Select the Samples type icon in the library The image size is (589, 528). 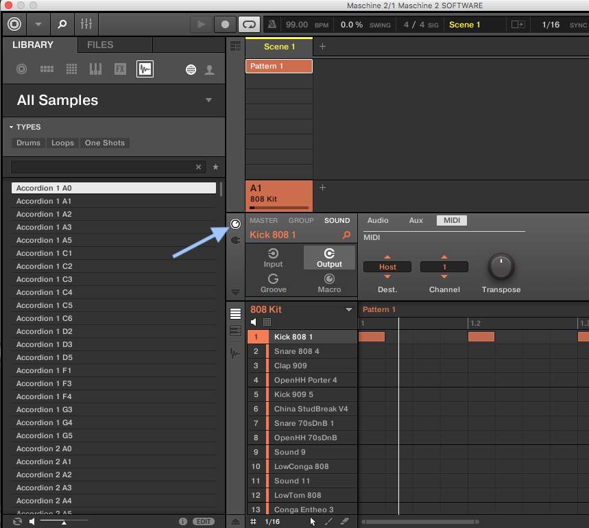[145, 69]
